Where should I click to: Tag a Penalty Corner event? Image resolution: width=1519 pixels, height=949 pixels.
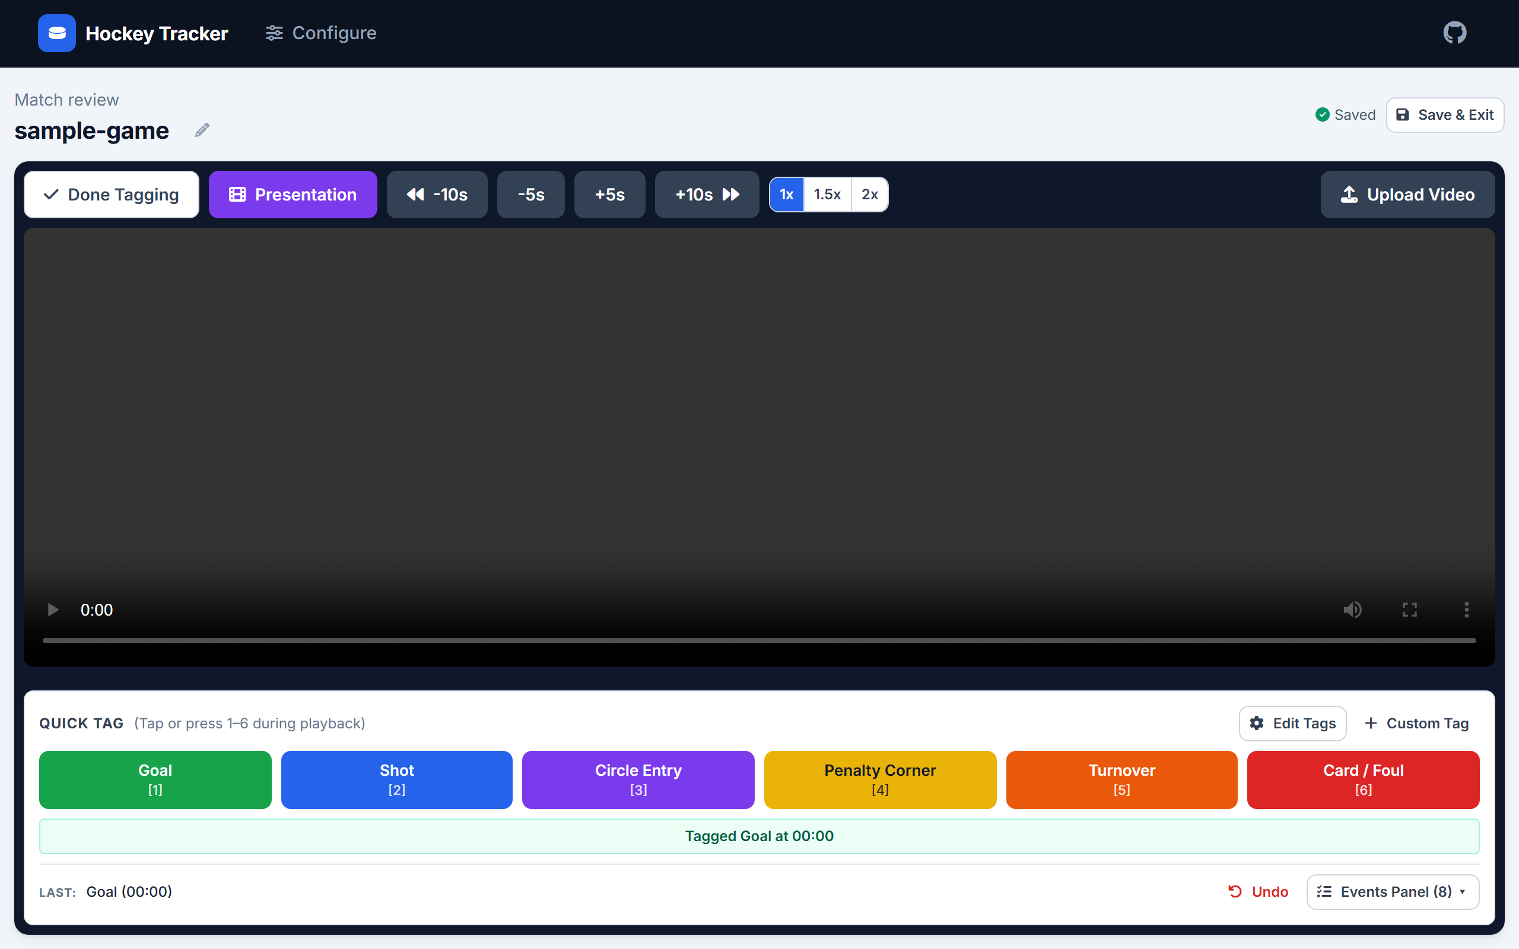point(880,779)
